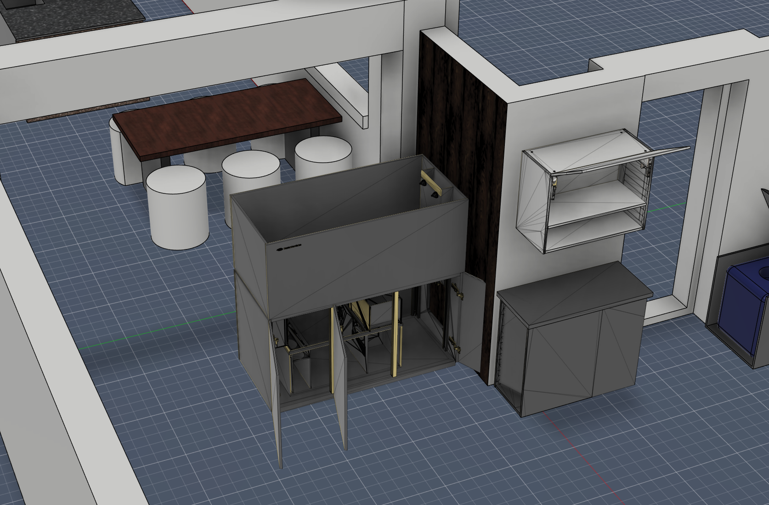Click the front-left white cylindrical stool
The height and width of the screenshot is (505, 769).
(177, 207)
